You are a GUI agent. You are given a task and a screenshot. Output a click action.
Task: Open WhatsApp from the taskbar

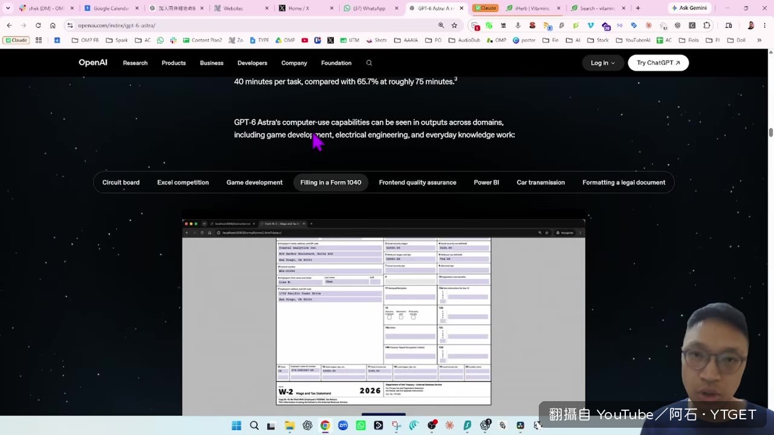coord(361,425)
